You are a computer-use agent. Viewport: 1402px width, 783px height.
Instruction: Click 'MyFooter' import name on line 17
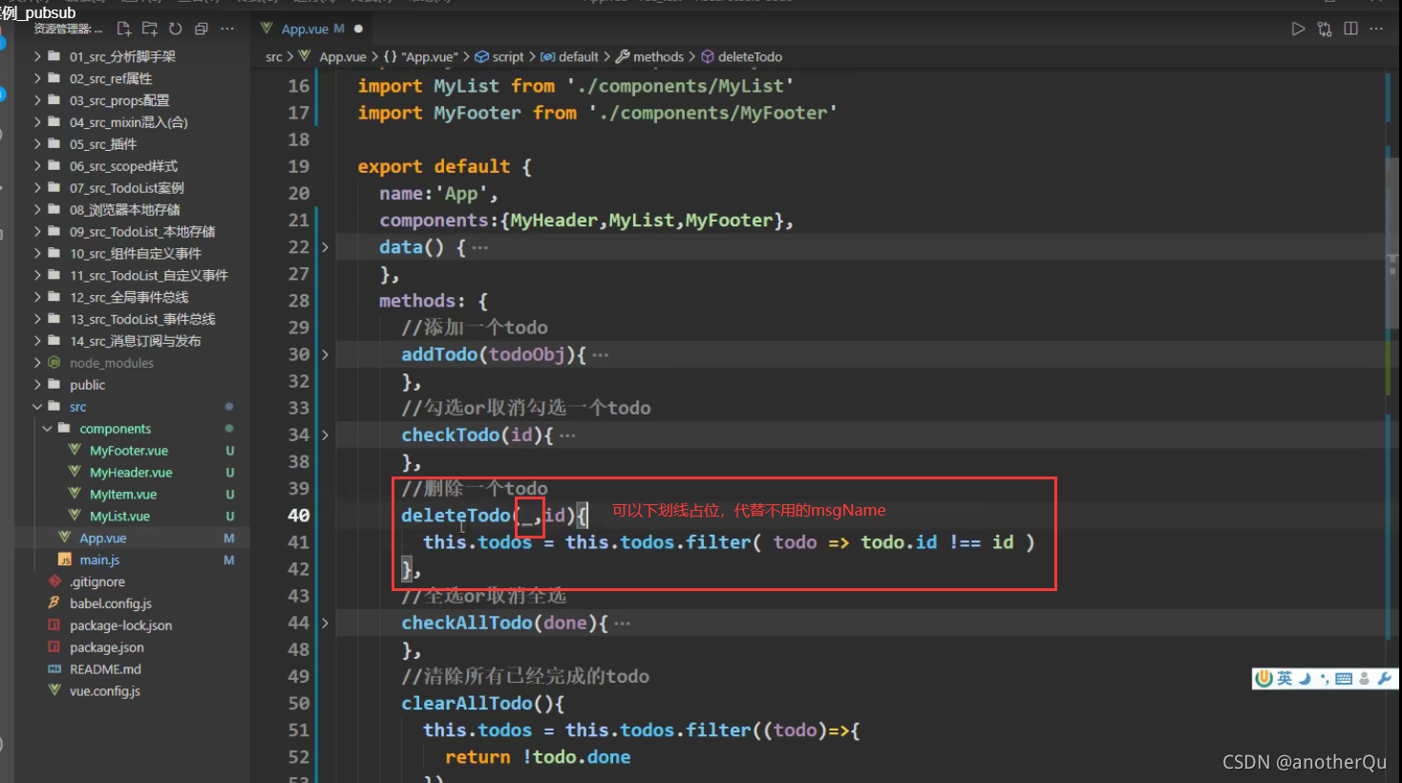click(x=478, y=113)
